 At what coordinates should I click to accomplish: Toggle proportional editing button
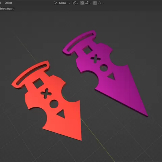95,3
